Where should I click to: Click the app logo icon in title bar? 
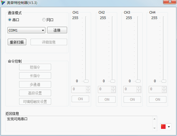tap(3, 3)
